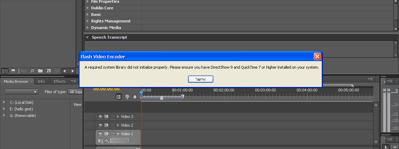
Task: Toggle track lock box on Video 2
Action: (x=113, y=125)
